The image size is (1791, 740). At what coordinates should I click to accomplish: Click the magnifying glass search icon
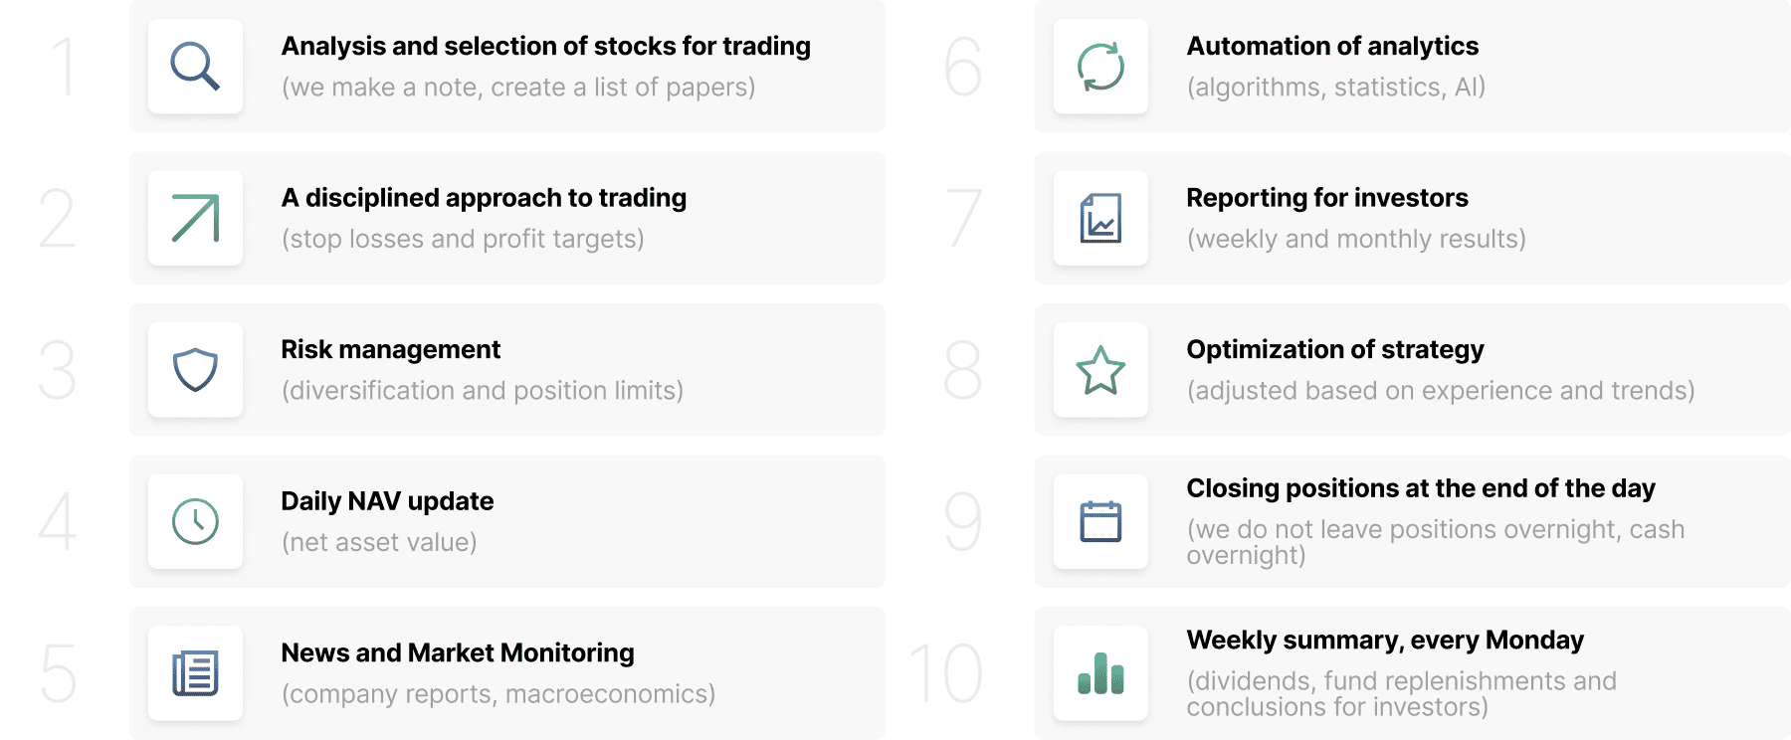(x=195, y=67)
